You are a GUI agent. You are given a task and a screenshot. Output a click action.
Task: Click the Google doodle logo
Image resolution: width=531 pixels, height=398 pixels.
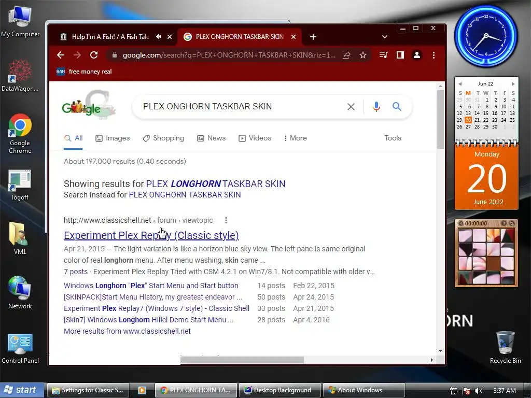(x=89, y=105)
